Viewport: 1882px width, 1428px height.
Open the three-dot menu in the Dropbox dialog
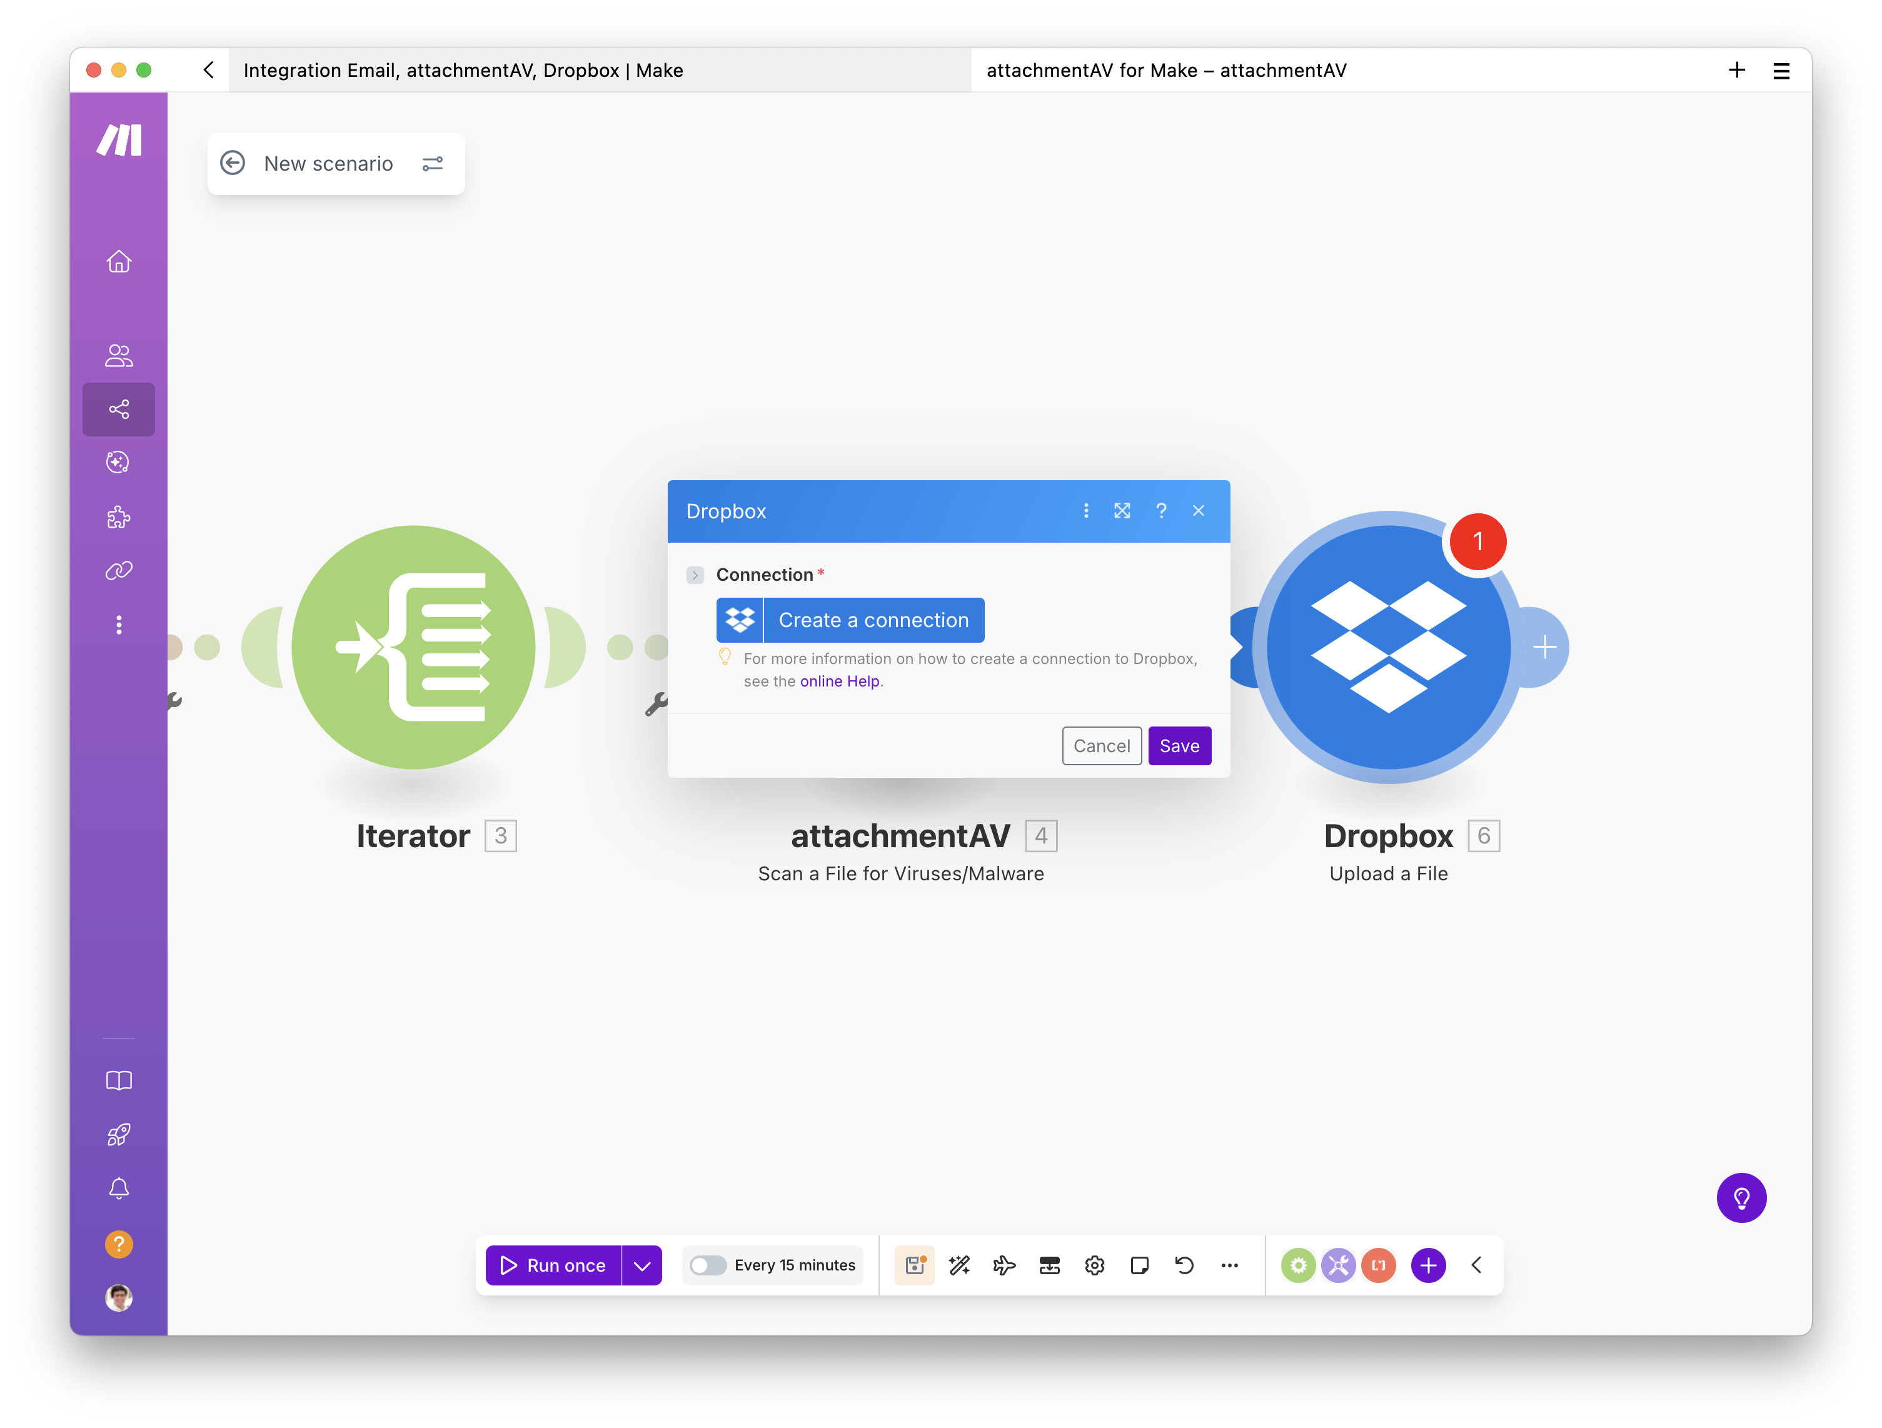(1085, 511)
